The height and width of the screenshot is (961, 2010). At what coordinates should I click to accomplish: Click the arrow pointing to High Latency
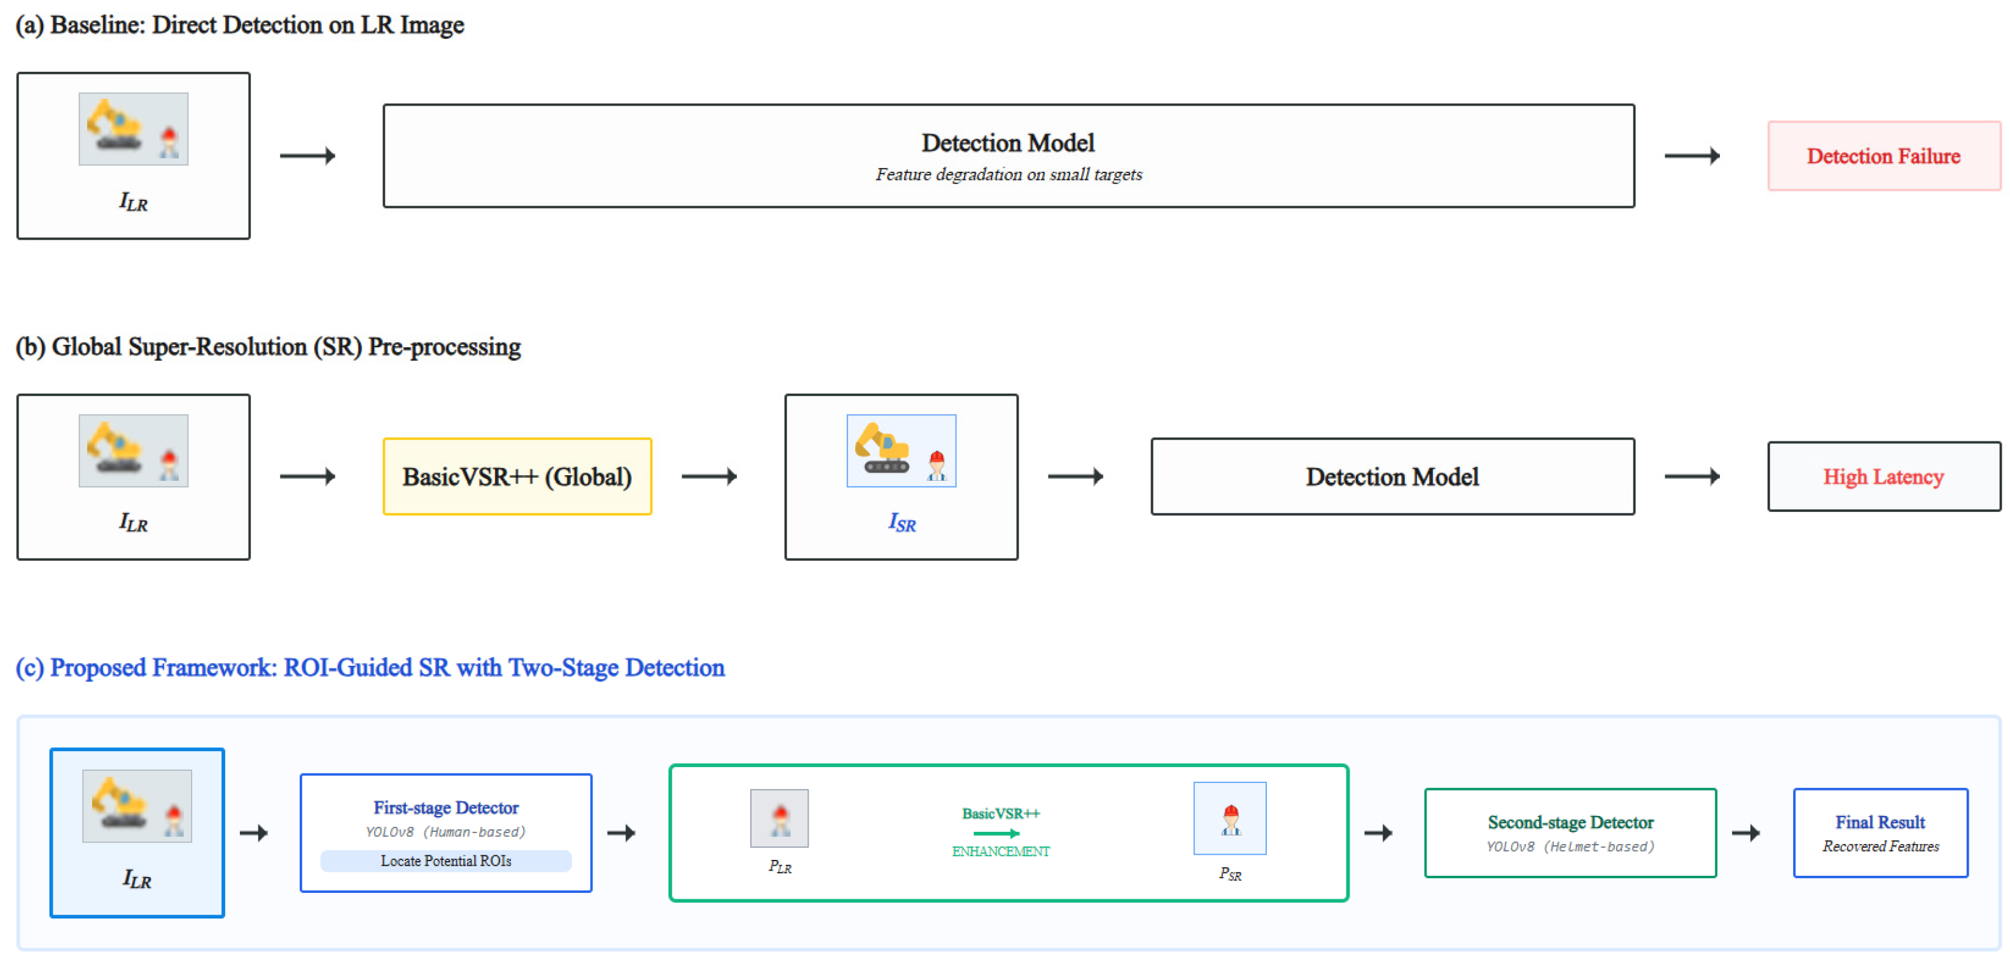[1692, 476]
